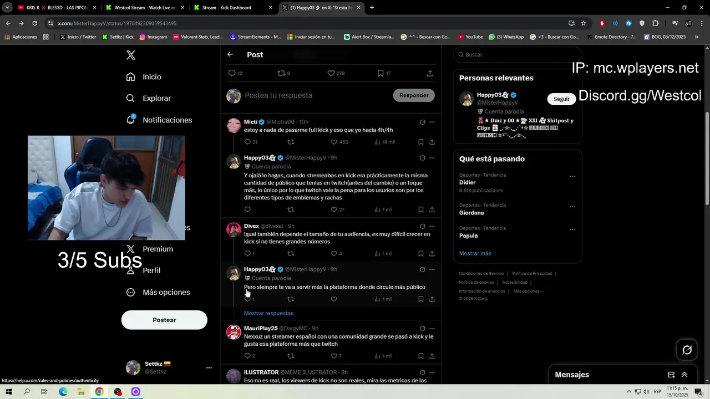
Task: Open the WhatsApp bookmark
Action: (x=506, y=37)
